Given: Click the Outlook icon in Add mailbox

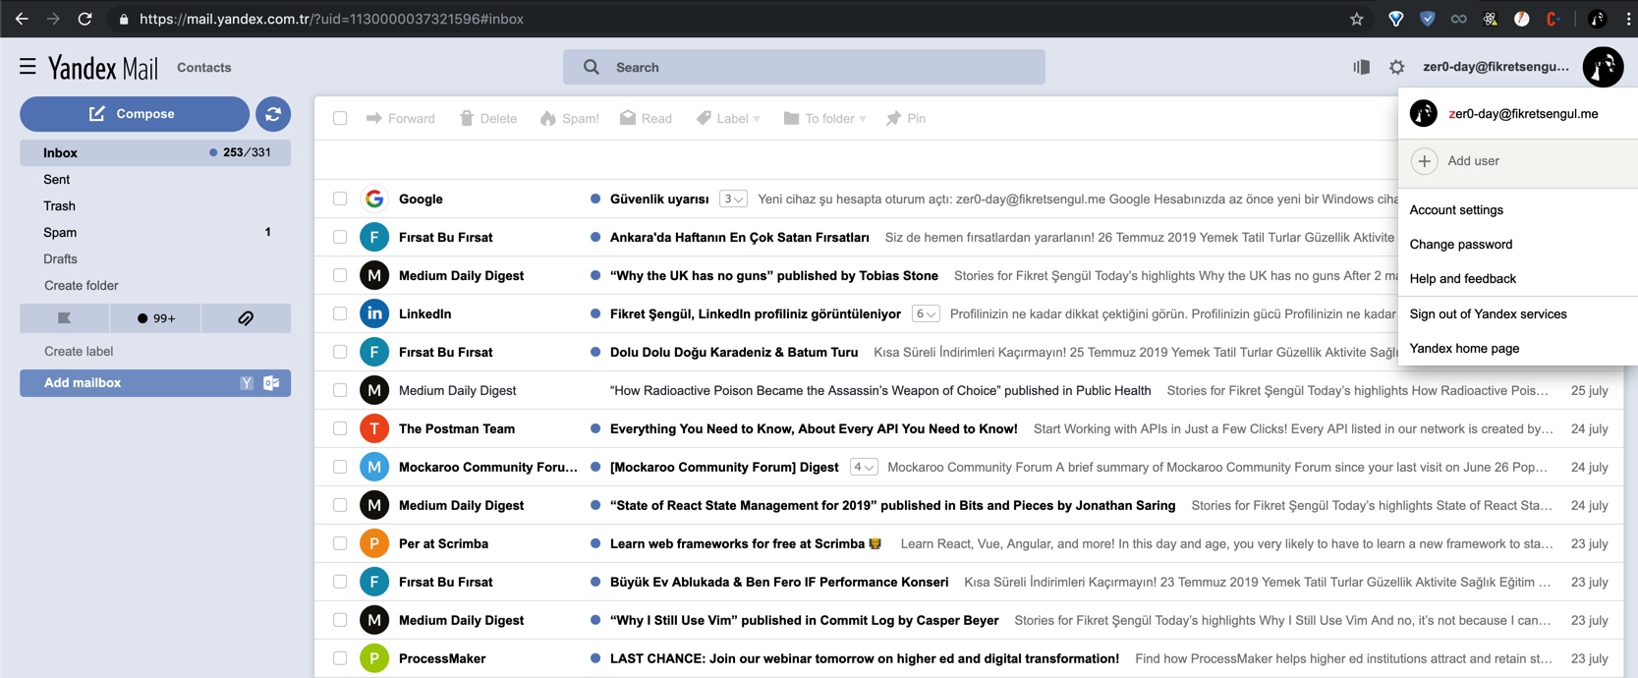Looking at the screenshot, I should click(271, 383).
